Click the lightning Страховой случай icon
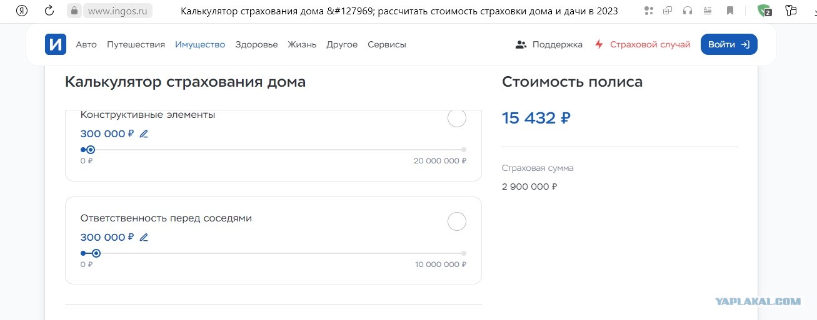The height and width of the screenshot is (320, 817). pos(599,44)
